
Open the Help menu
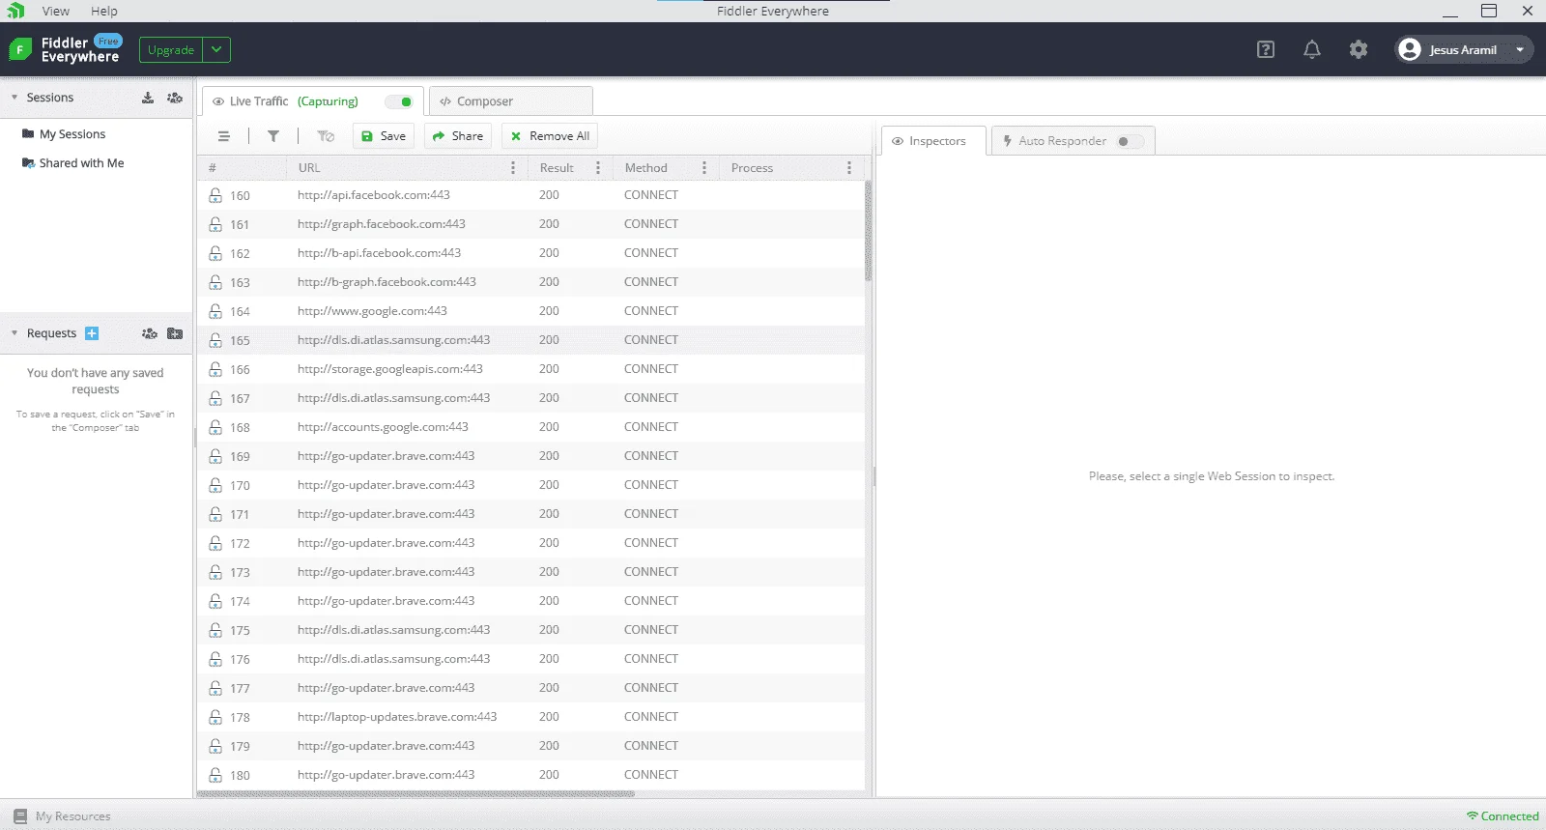(x=104, y=11)
